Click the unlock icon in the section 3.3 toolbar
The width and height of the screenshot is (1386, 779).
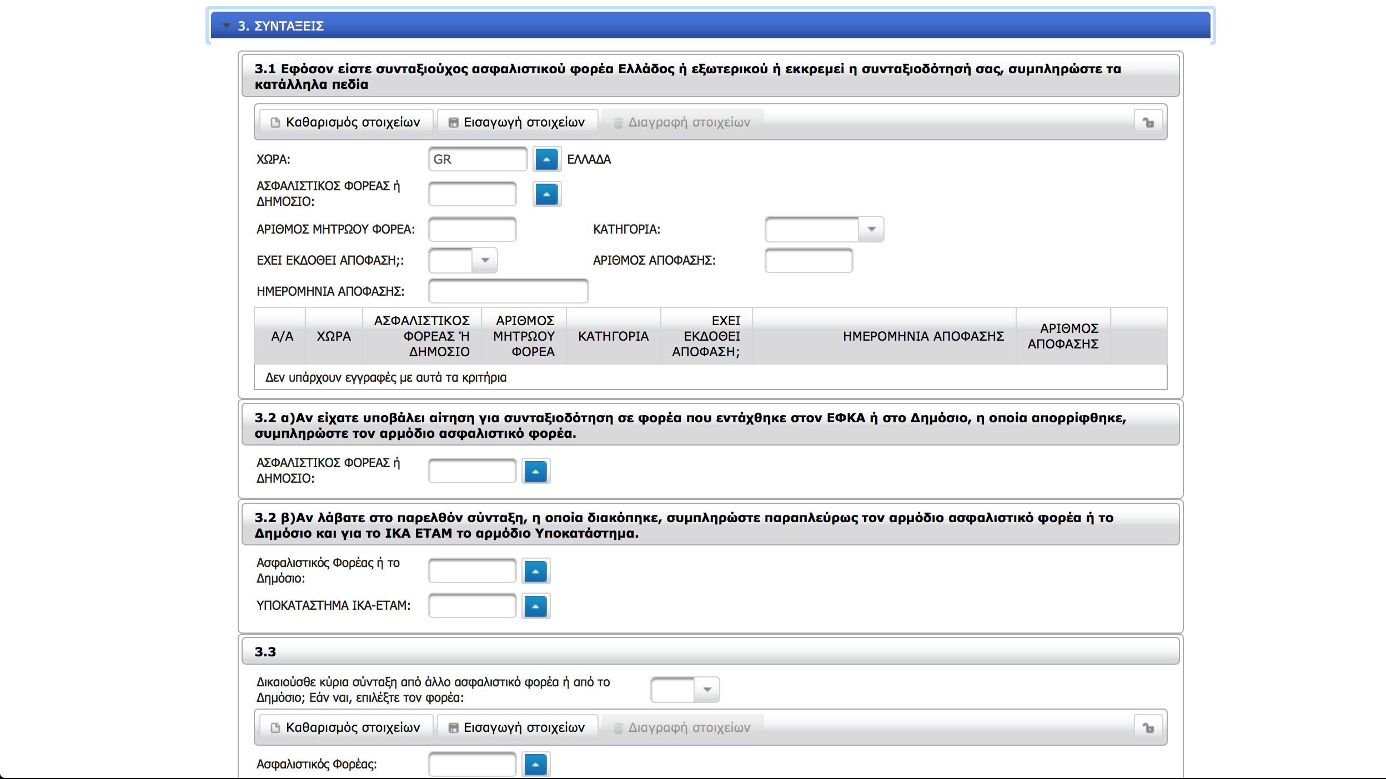[x=1148, y=727]
